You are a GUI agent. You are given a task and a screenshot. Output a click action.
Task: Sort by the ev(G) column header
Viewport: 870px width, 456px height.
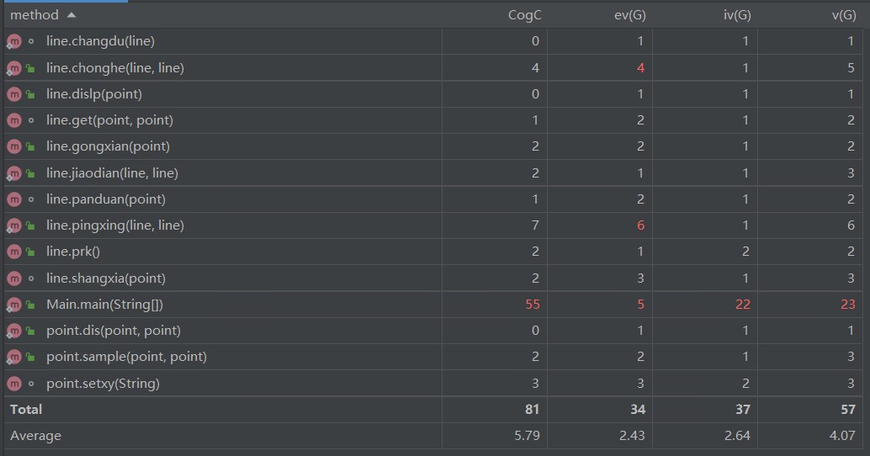(630, 15)
